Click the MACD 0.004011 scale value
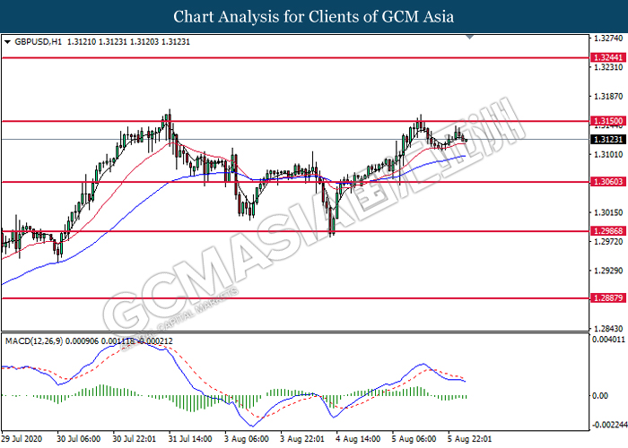The image size is (628, 448). pos(608,340)
